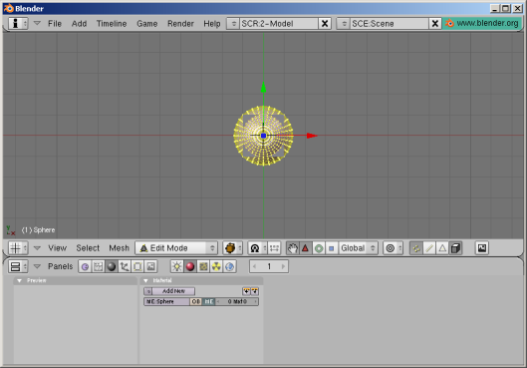Open the View menu in 3D header
The width and height of the screenshot is (527, 368).
point(57,248)
